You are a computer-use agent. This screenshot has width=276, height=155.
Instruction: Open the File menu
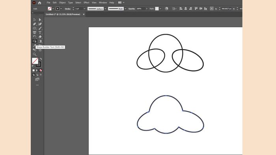48,3
